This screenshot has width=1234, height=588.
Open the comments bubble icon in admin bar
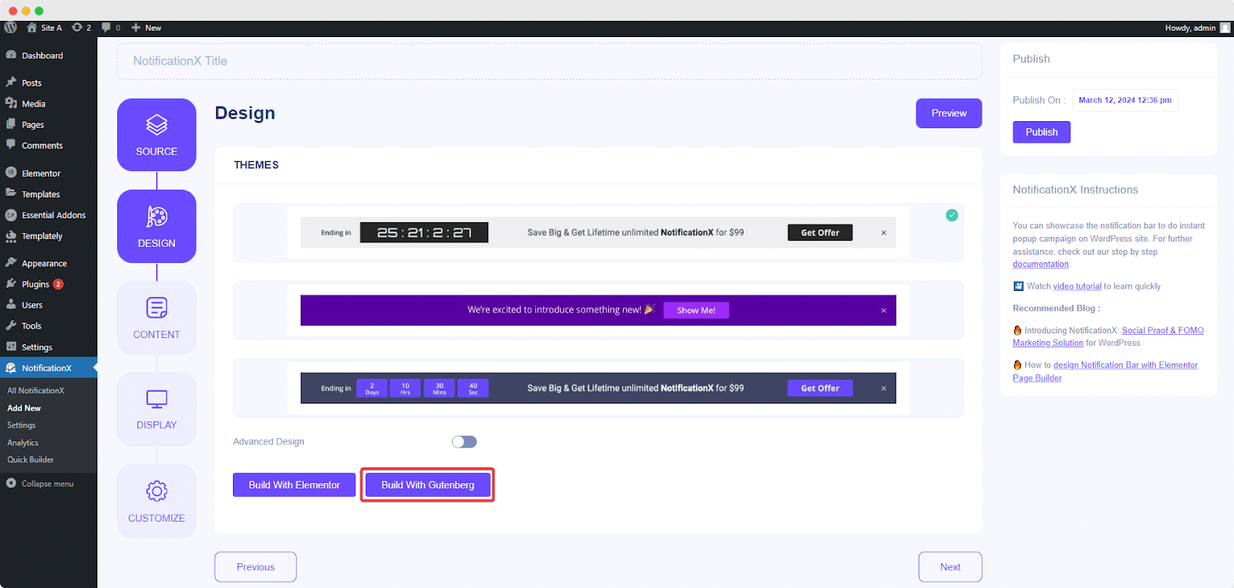(106, 27)
